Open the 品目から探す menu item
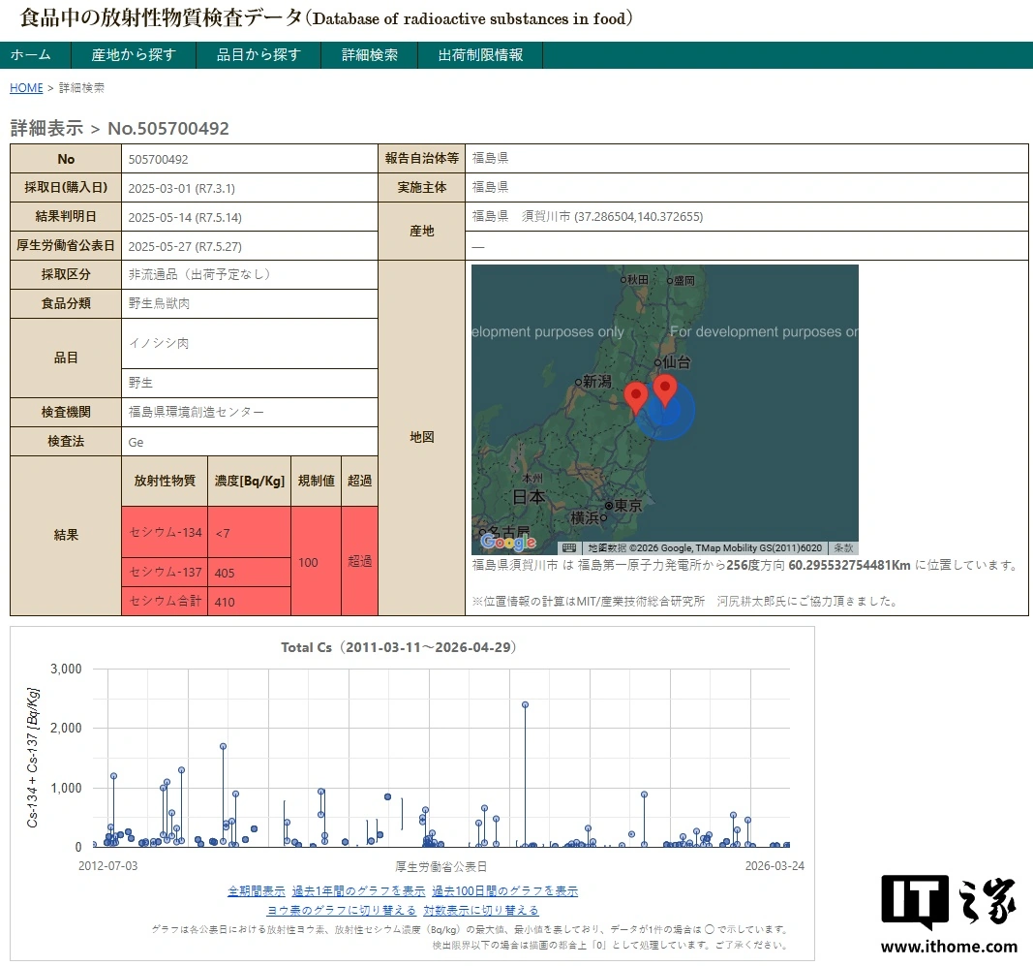 258,54
